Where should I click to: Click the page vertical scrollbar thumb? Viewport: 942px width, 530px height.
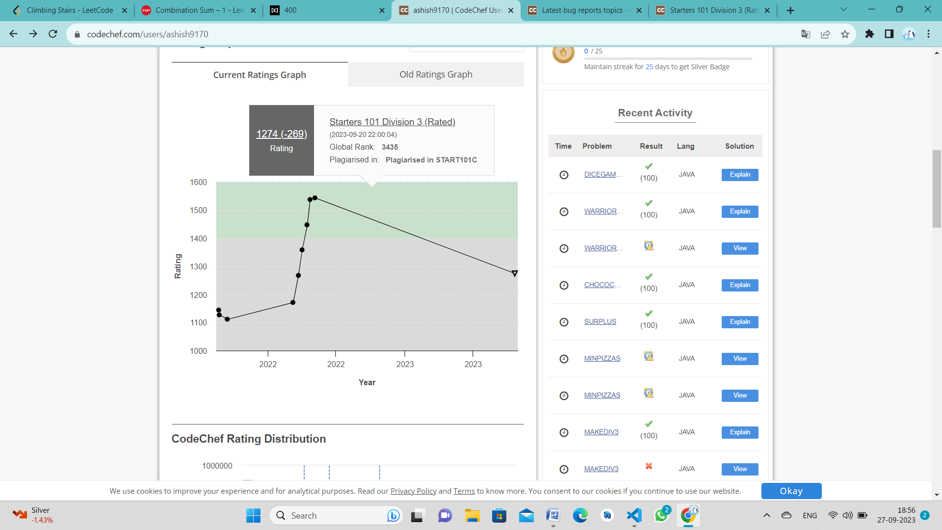click(937, 189)
